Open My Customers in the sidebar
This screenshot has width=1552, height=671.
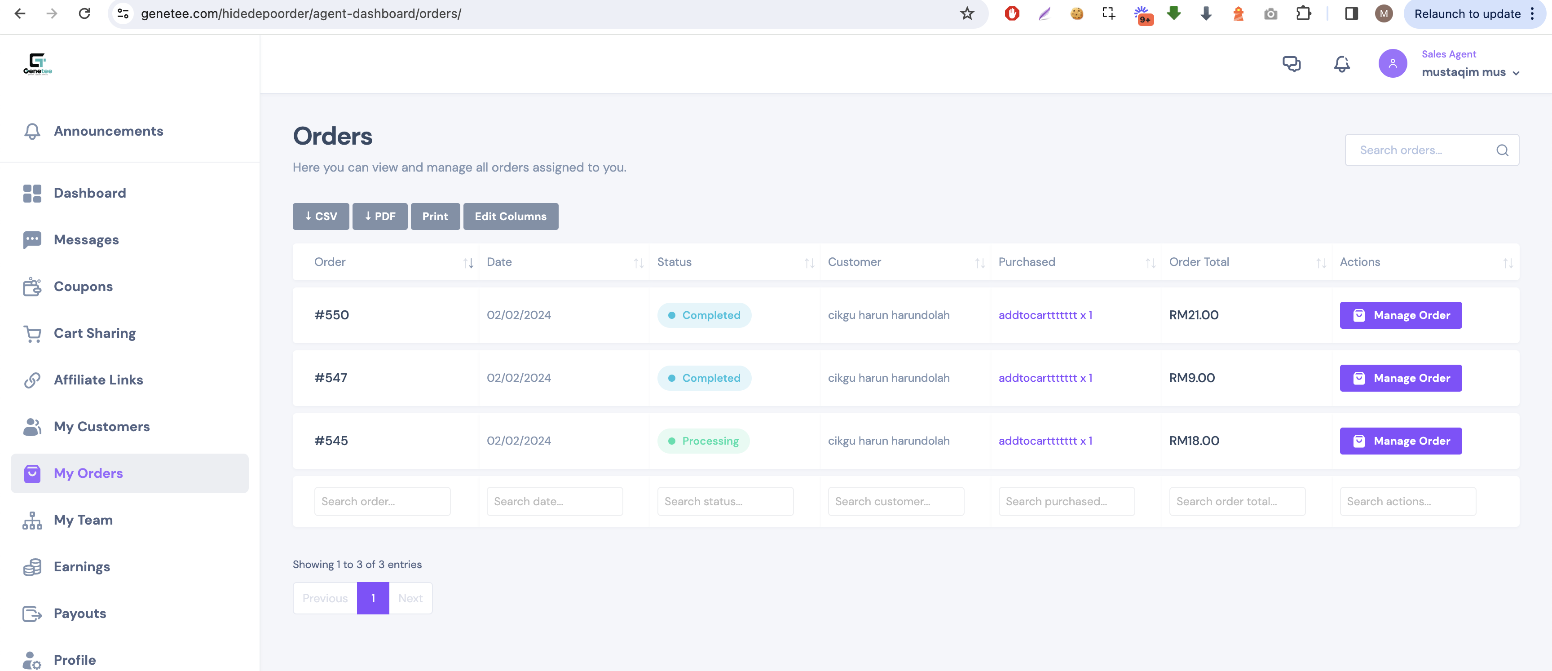click(x=102, y=427)
